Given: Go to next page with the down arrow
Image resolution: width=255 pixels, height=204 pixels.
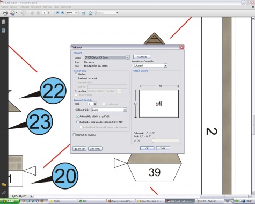Looking at the screenshot, I should coord(38,13).
